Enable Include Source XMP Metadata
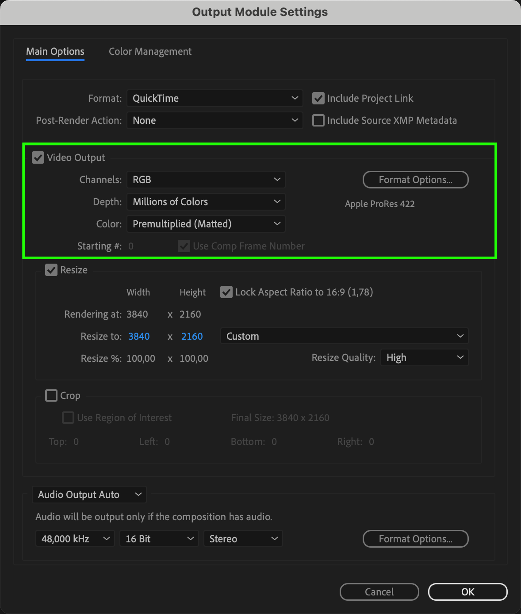The width and height of the screenshot is (521, 614). 318,120
